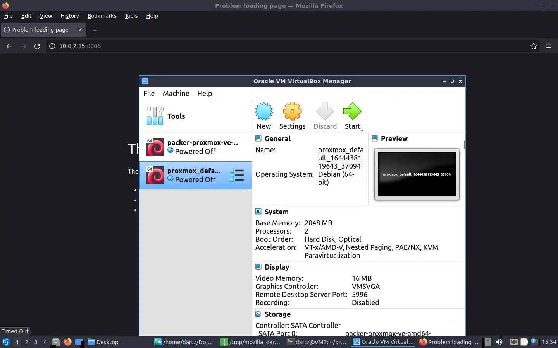Open Firefox Tools menu
This screenshot has height=348, width=558.
pos(131,16)
